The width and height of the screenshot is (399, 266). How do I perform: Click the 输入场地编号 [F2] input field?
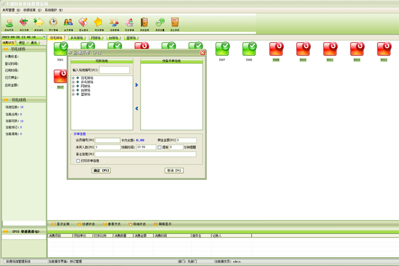pos(114,70)
